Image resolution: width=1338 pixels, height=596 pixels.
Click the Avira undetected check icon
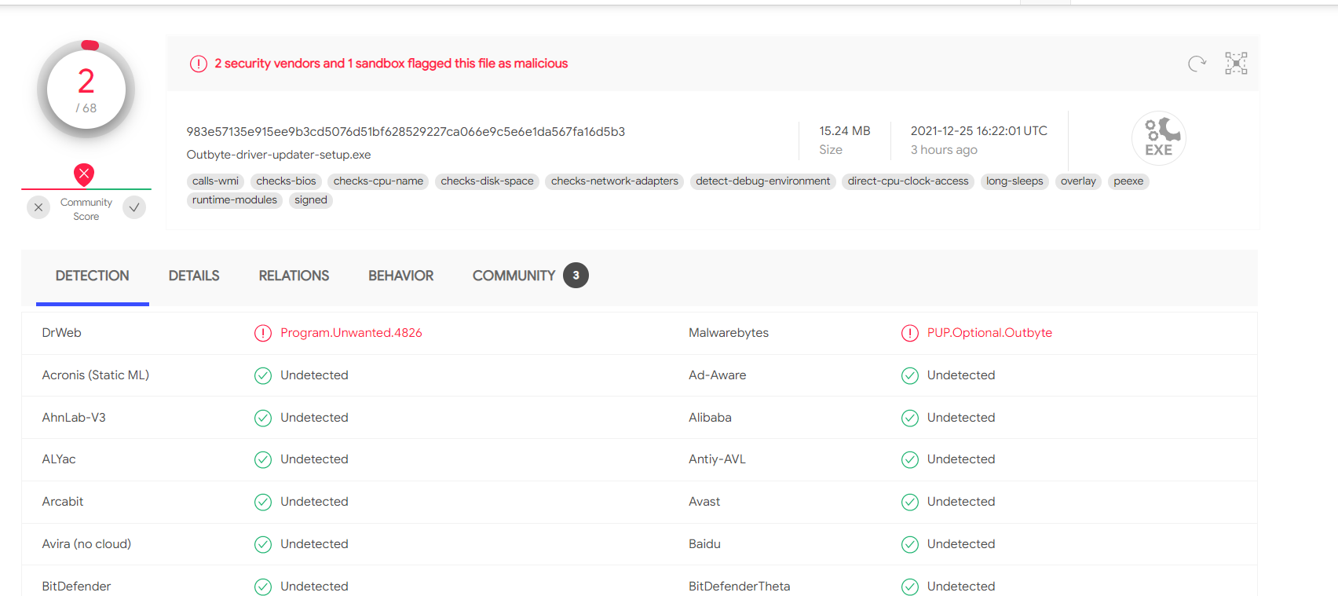[263, 544]
